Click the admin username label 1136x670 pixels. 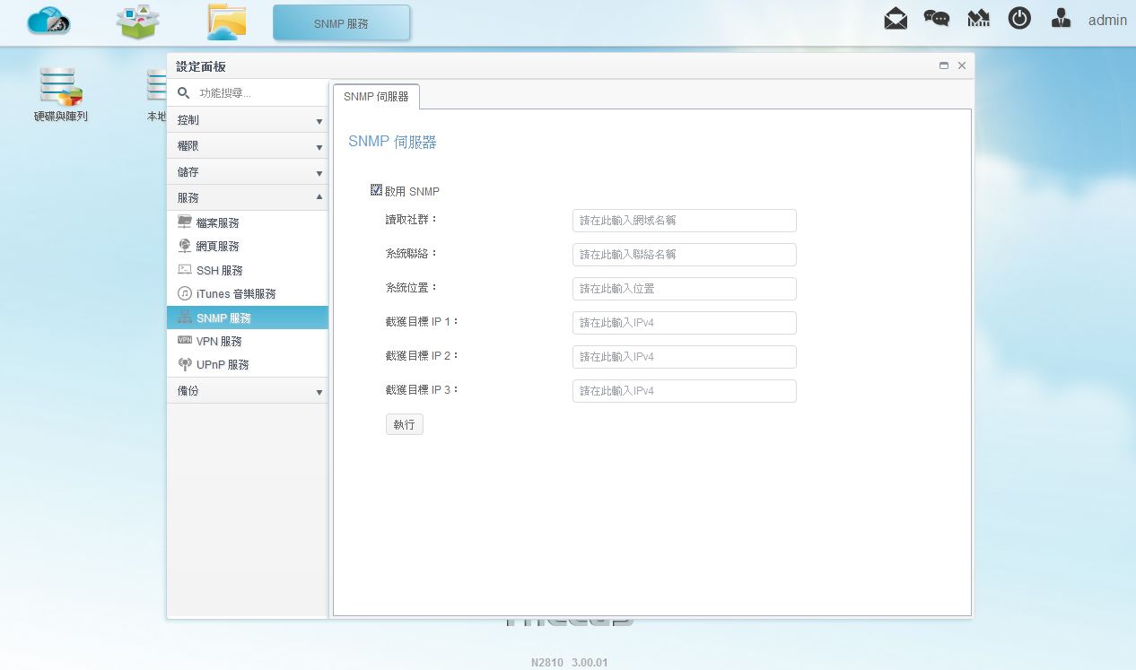(x=1107, y=20)
